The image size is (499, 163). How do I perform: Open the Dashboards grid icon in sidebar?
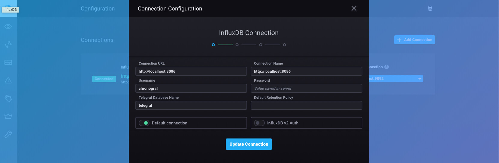point(8,63)
